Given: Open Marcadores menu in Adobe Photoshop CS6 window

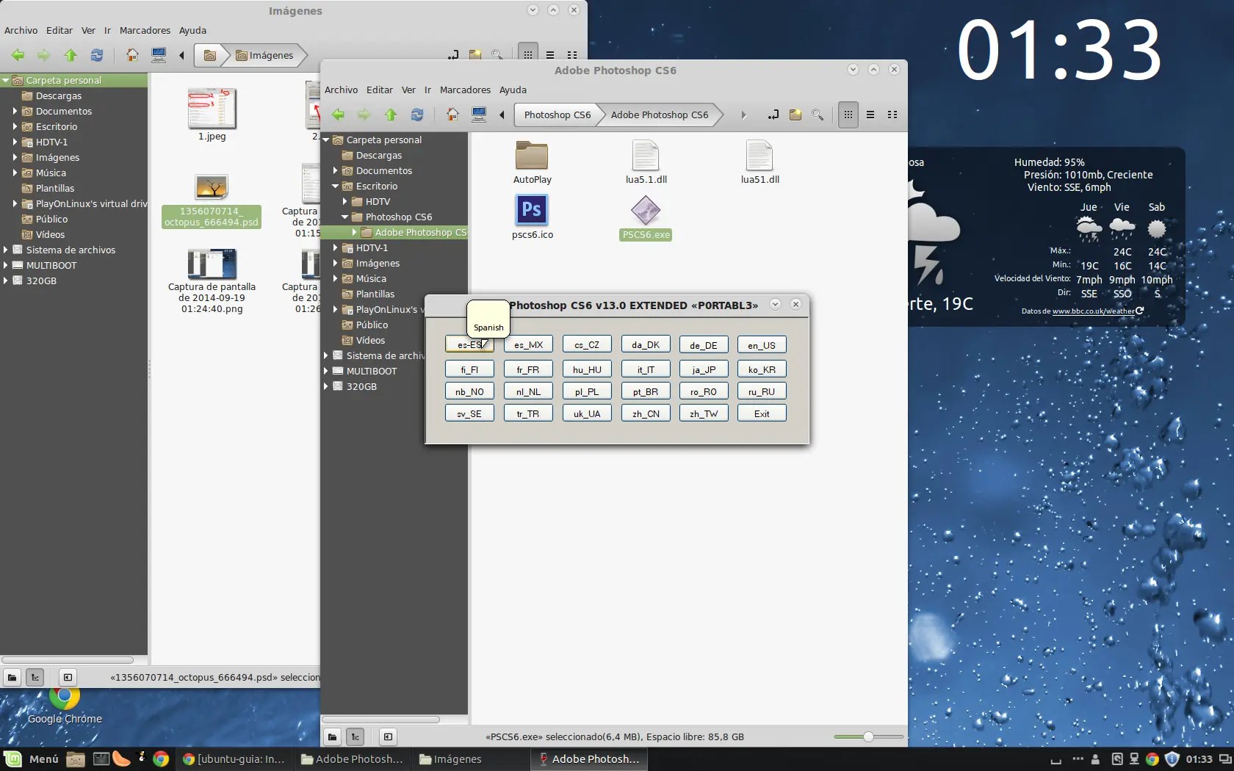Looking at the screenshot, I should pyautogui.click(x=465, y=90).
